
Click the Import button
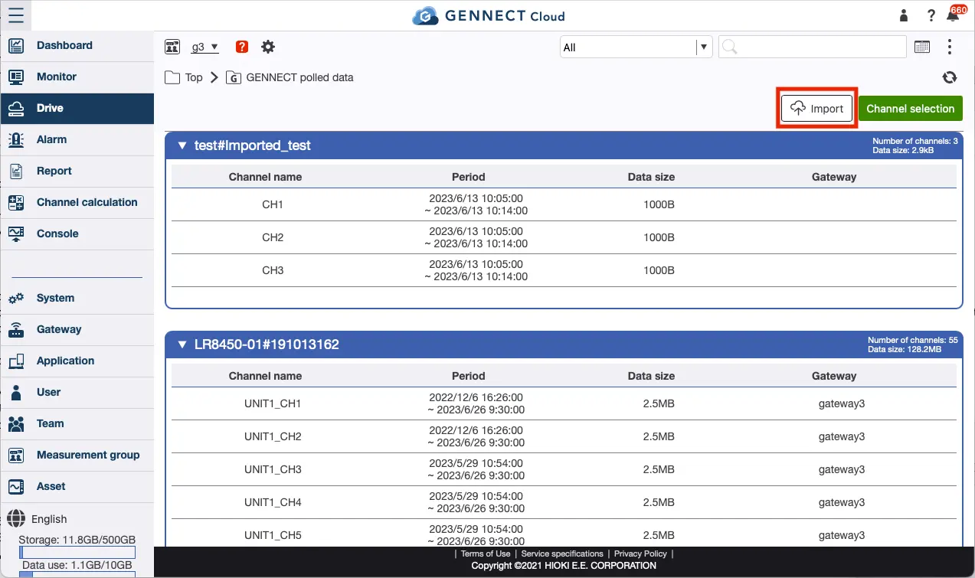coord(816,108)
